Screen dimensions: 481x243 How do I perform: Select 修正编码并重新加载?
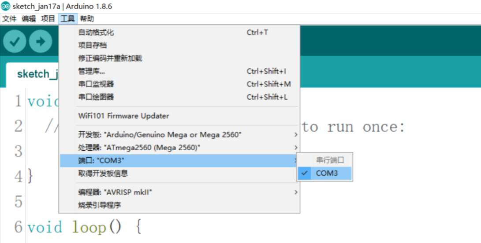click(179, 58)
